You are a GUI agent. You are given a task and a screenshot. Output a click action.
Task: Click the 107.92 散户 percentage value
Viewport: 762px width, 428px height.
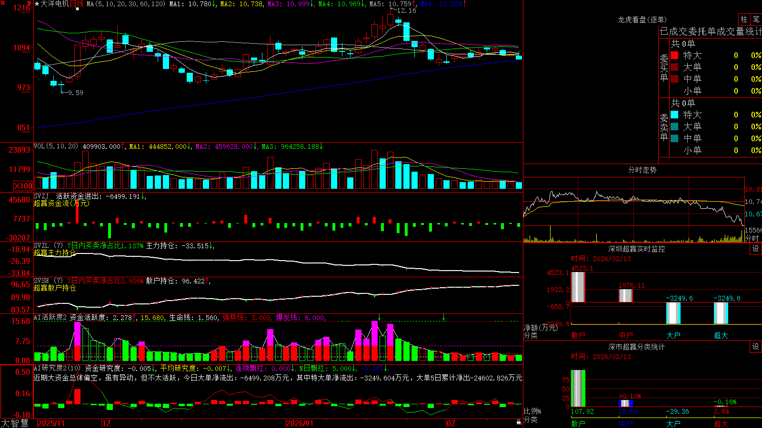click(x=582, y=411)
